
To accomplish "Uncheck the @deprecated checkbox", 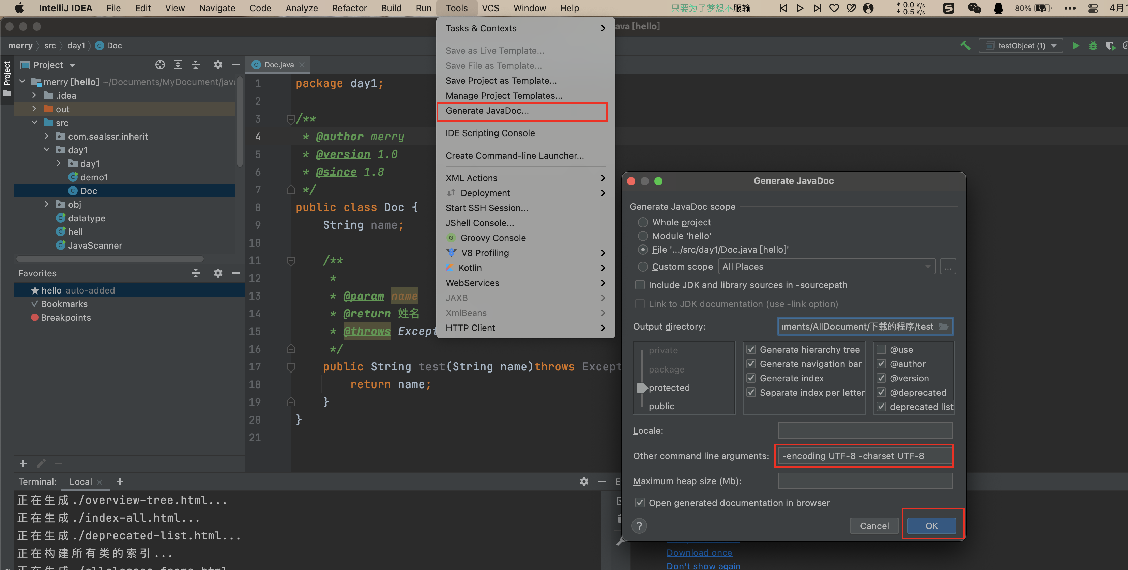I will [881, 392].
